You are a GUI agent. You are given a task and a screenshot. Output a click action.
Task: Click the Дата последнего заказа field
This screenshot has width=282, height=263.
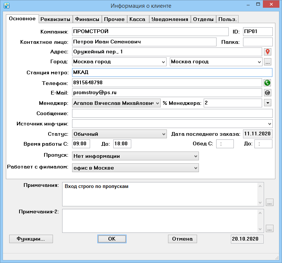click(258, 134)
